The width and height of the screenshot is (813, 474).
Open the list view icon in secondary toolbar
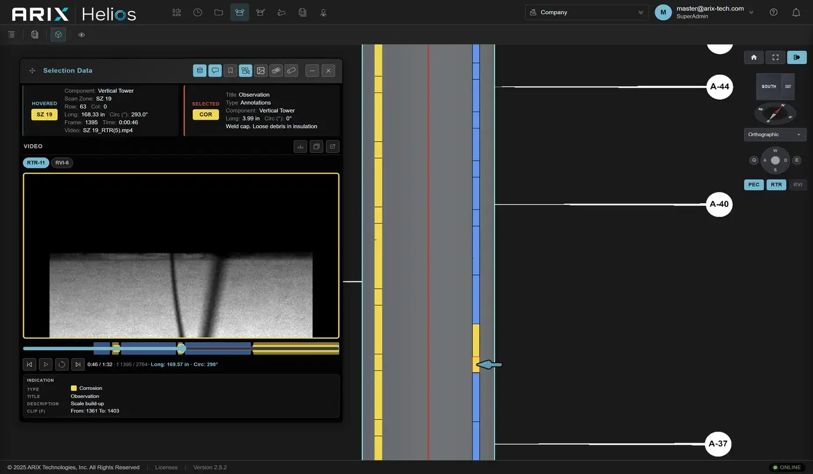pos(11,35)
